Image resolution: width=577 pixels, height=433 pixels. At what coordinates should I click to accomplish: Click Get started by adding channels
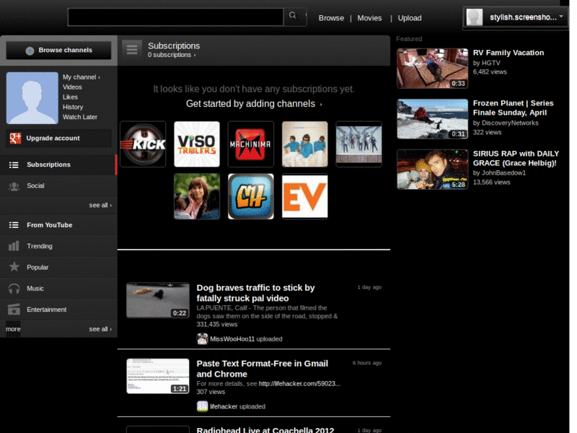pos(254,104)
